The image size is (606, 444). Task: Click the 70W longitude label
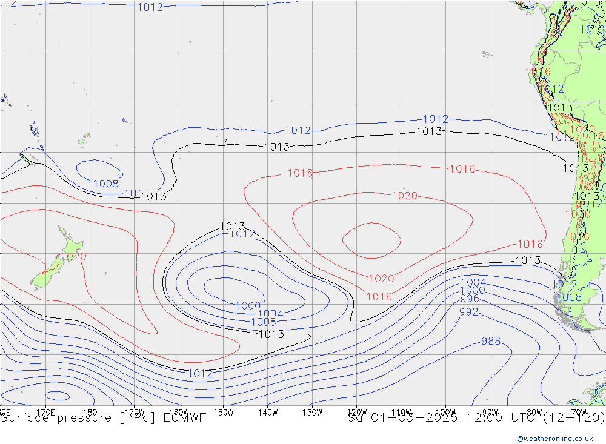[579, 413]
